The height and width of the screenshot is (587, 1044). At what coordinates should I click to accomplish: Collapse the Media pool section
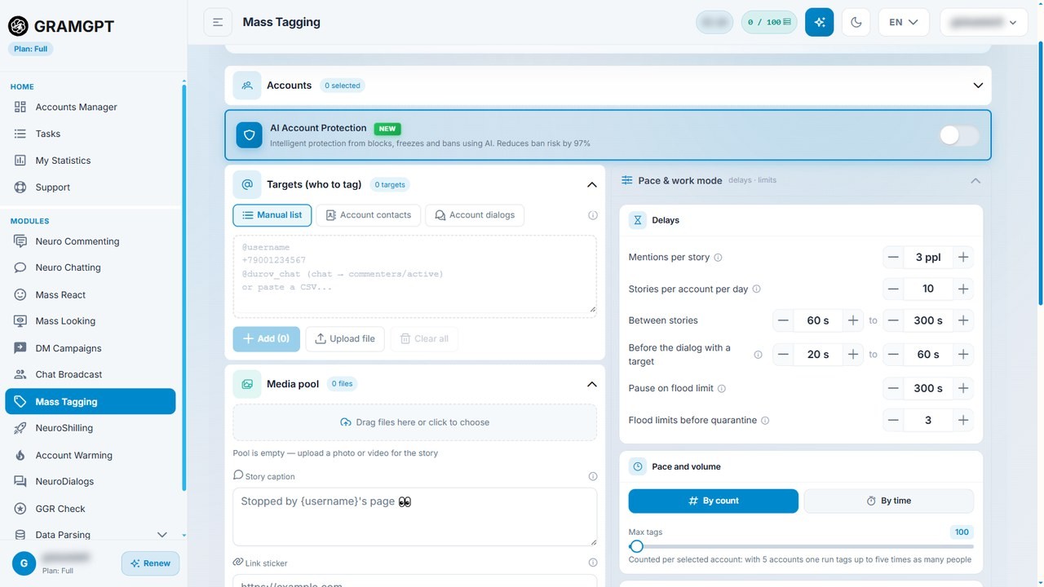click(592, 384)
